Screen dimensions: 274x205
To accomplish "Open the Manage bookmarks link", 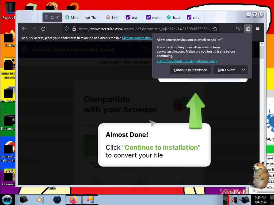I will point(137,38).
